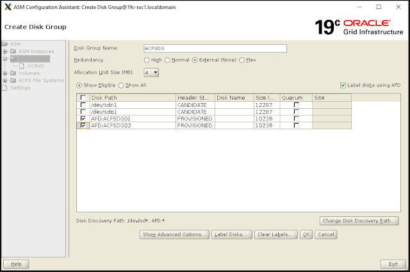Click Change Disk Discovery Path button

tap(359, 221)
